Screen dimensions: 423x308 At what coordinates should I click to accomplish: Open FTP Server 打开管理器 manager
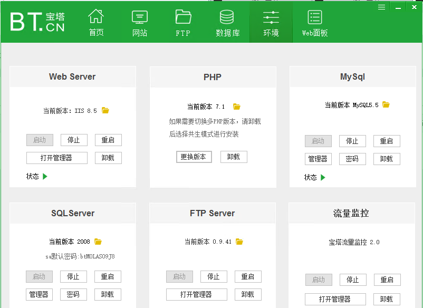[196, 294]
